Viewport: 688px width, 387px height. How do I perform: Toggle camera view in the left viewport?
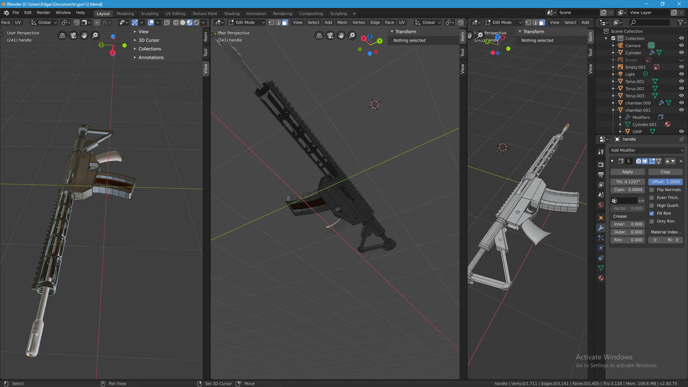73,36
